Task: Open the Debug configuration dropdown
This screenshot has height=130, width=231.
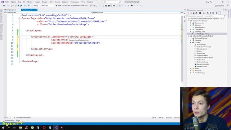Action: click(x=37, y=5)
